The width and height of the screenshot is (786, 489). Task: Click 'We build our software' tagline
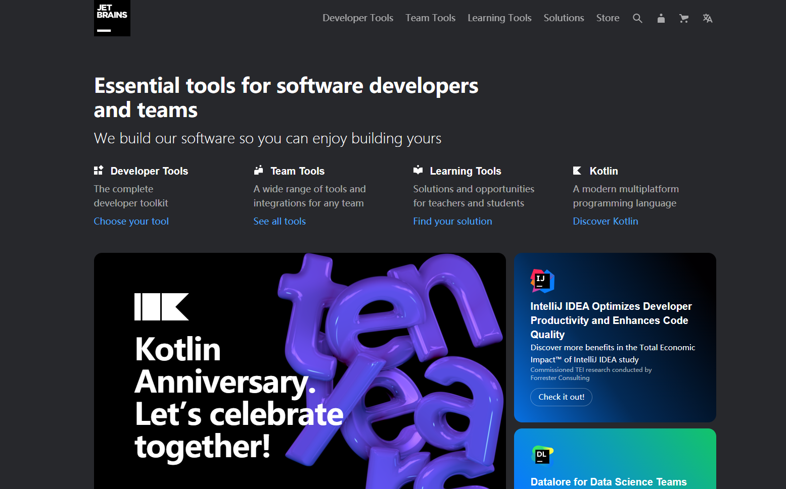pyautogui.click(x=268, y=138)
